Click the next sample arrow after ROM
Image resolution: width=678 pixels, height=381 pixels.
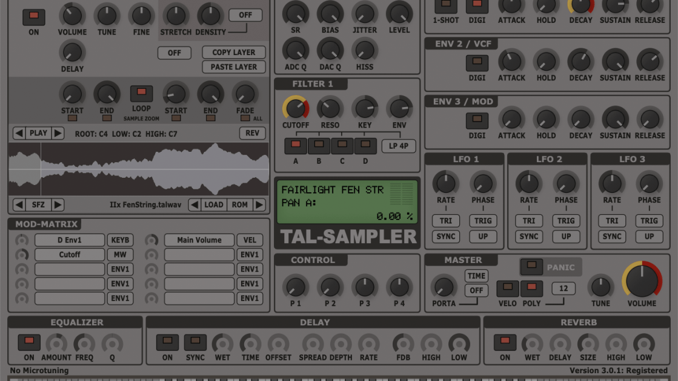click(259, 204)
